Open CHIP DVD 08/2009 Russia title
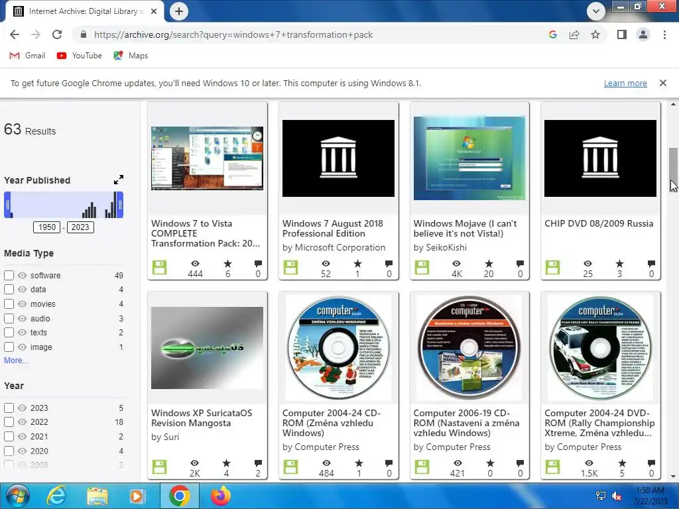Image resolution: width=679 pixels, height=509 pixels. click(x=599, y=223)
